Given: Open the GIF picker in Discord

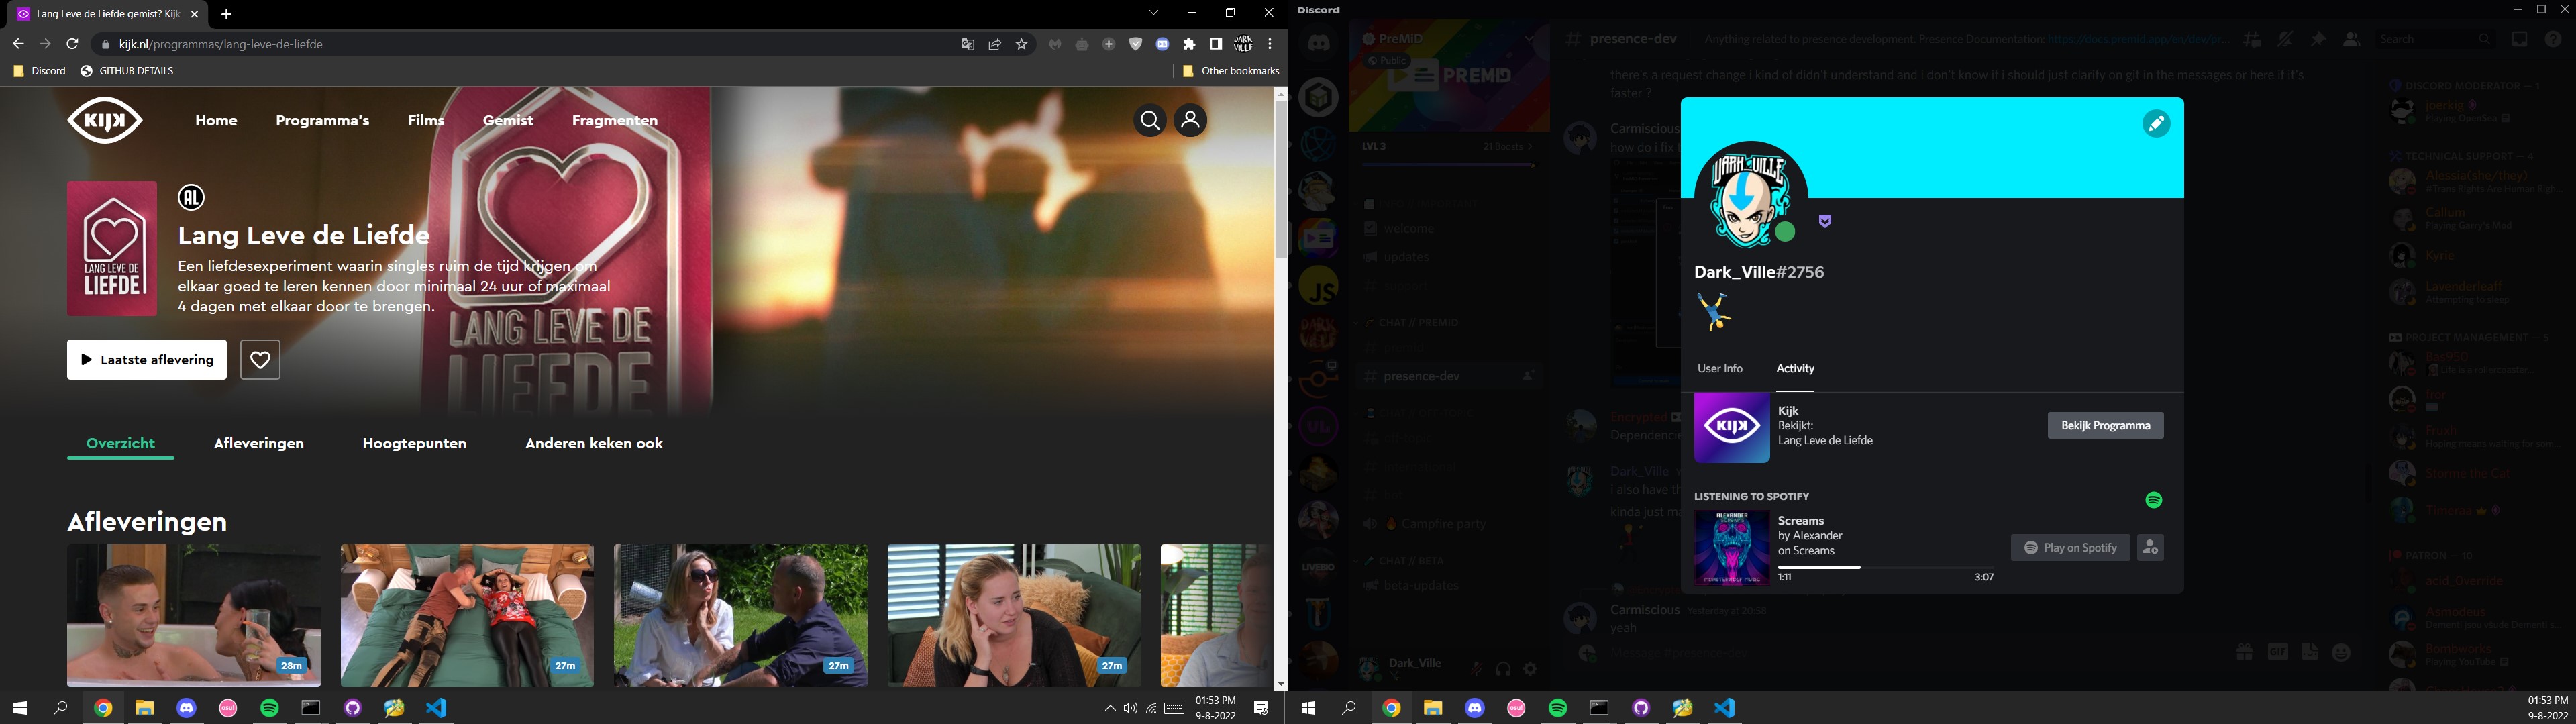Looking at the screenshot, I should coord(2277,652).
